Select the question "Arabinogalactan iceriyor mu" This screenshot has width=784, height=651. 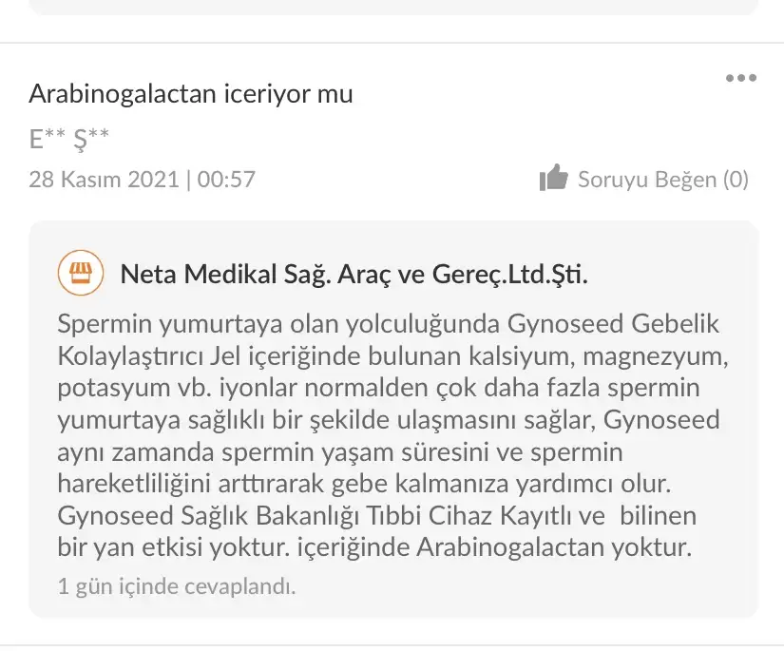[191, 94]
